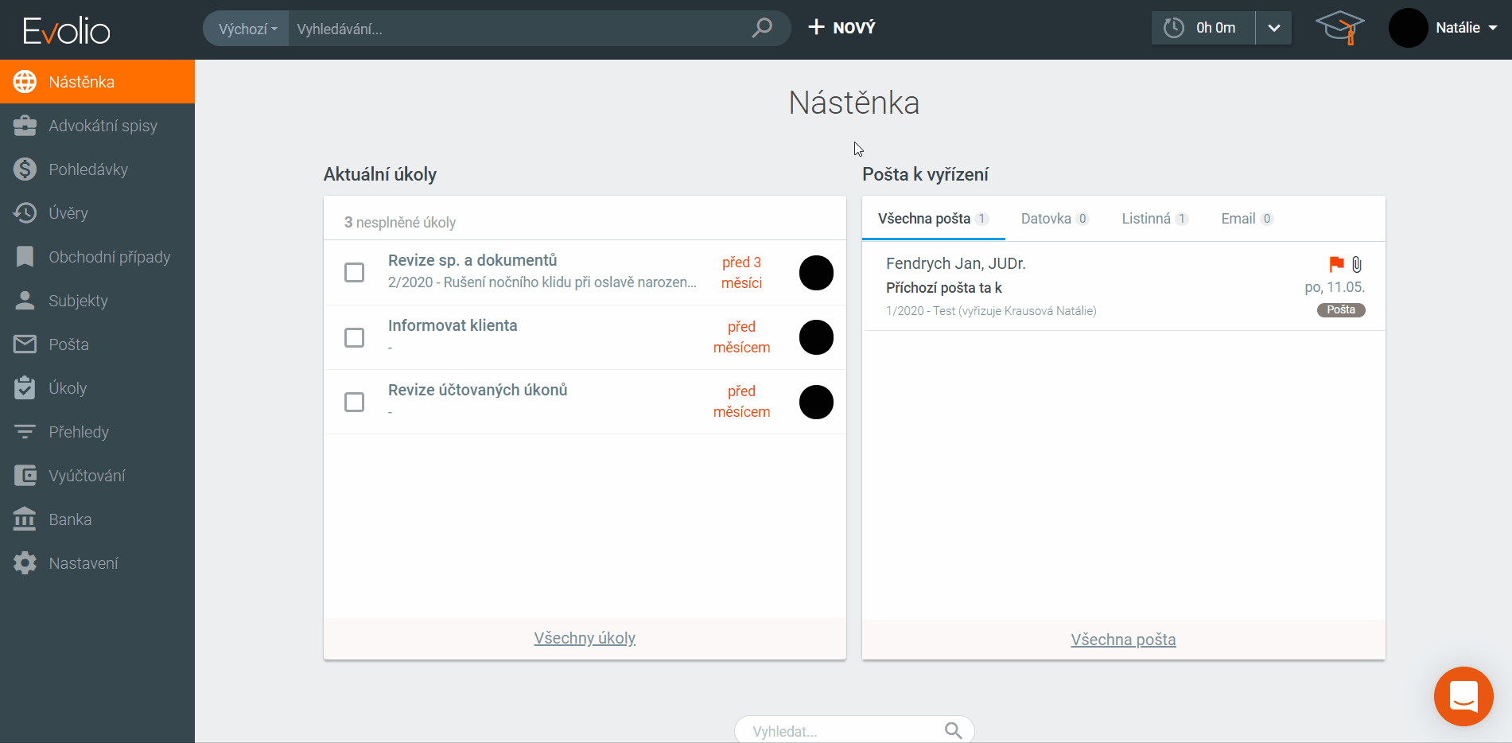1512x743 pixels.
Task: Click the timer clock icon
Action: pyautogui.click(x=1174, y=28)
